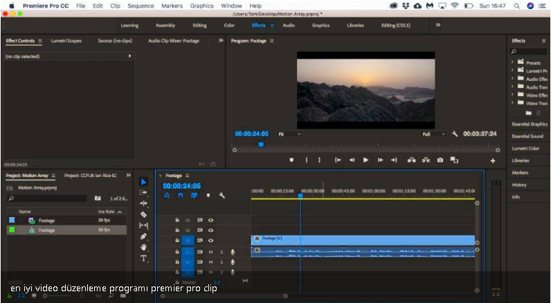
Task: Open Button Editor plus icon
Action: [493, 160]
